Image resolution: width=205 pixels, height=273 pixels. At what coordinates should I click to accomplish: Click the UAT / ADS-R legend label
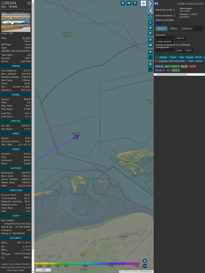[x=172, y=67]
